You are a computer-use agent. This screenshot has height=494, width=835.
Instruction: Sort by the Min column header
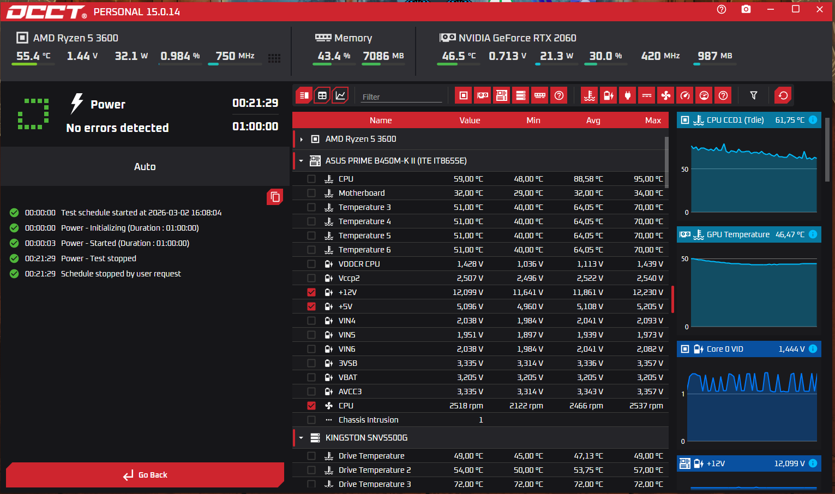[533, 121]
